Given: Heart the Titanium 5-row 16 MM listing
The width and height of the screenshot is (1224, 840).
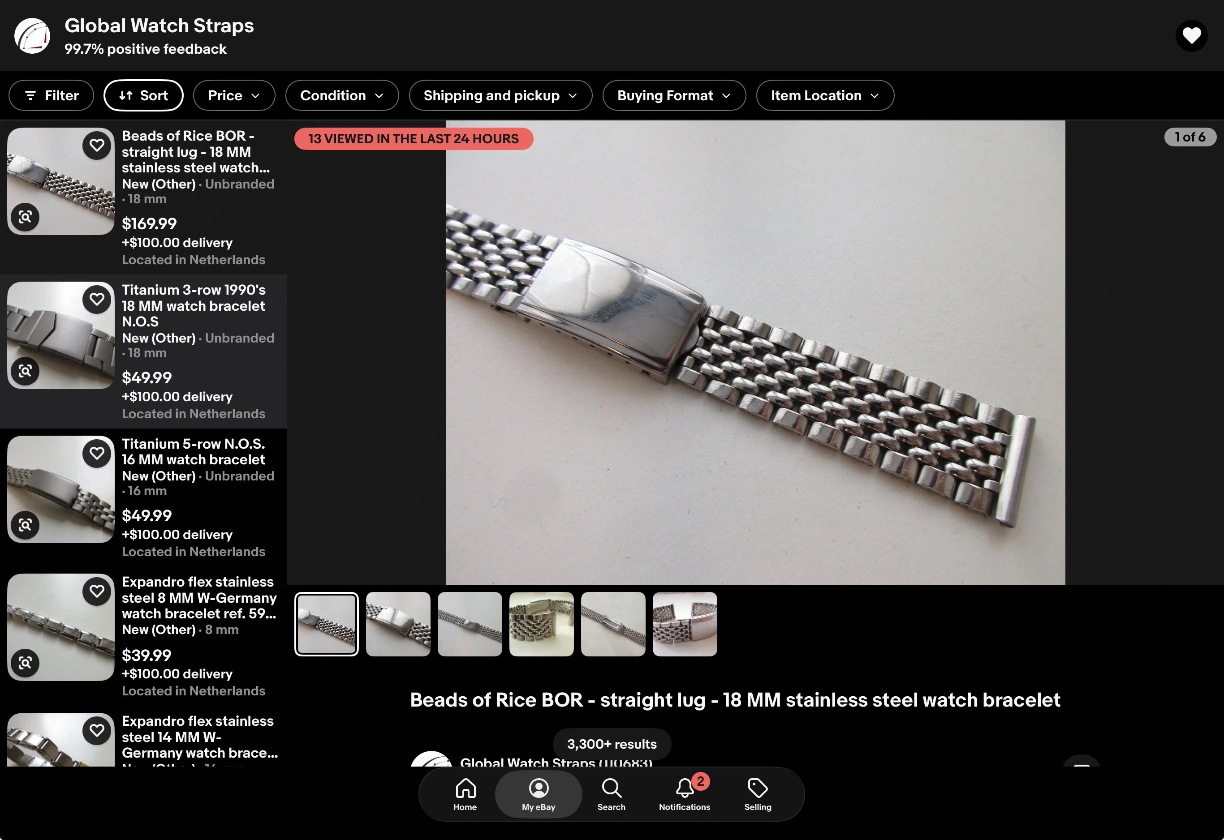Looking at the screenshot, I should tap(97, 453).
